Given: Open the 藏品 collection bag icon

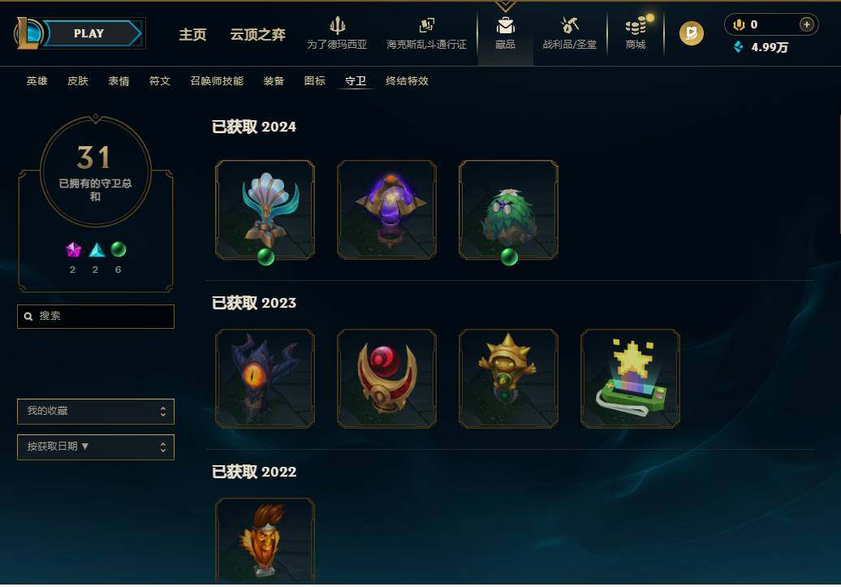Looking at the screenshot, I should 505,25.
